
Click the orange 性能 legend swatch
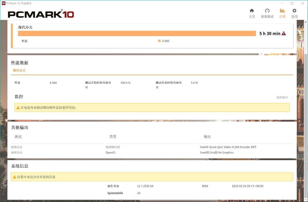159,41
